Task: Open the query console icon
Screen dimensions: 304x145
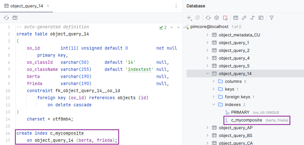Action: click(x=261, y=18)
